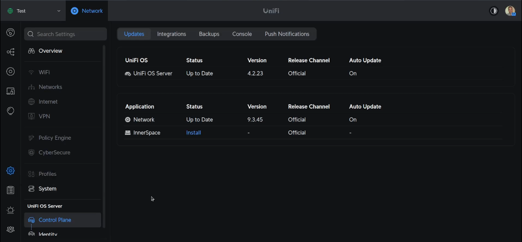
Task: Open the Topology icon in left rail
Action: pos(10,52)
